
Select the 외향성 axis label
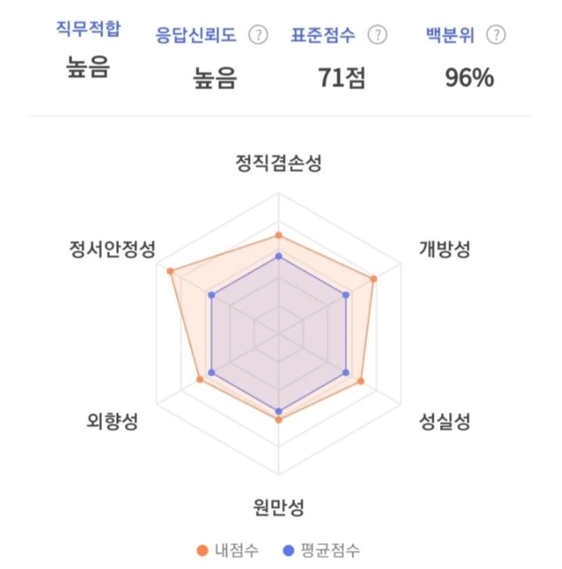tap(112, 421)
